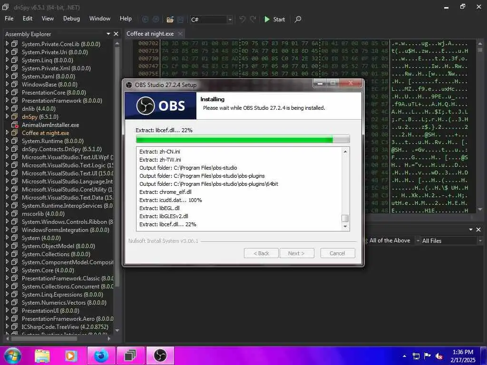The height and width of the screenshot is (365, 487).
Task: Click the OBS install log scroll up arrow
Action: (x=345, y=152)
